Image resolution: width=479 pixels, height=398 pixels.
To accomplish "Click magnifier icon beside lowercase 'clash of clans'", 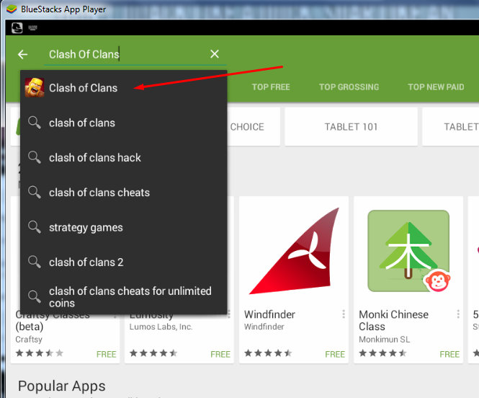I will coord(35,123).
